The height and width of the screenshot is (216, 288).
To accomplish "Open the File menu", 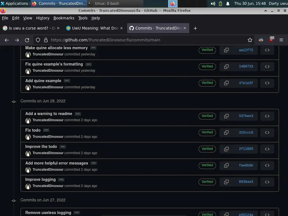I will (5, 18).
